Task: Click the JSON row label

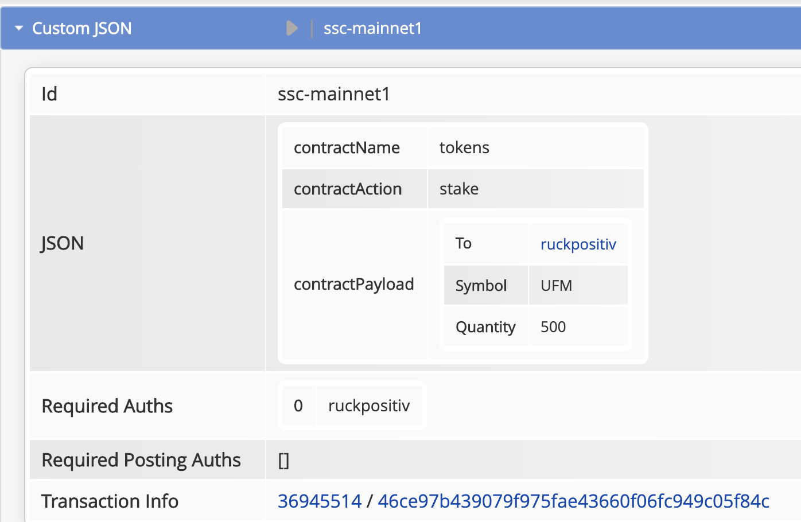Action: (63, 243)
